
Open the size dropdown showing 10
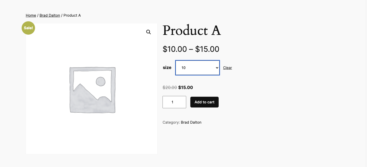tap(196, 68)
